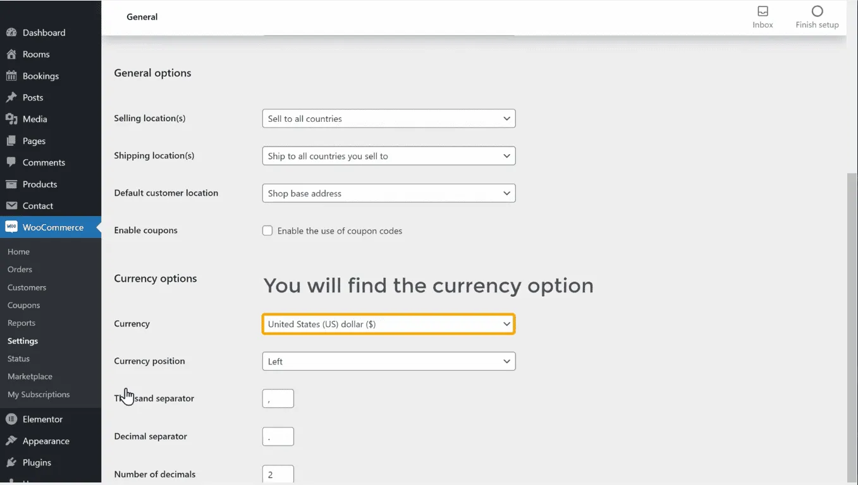
Task: Go to the Coupons submenu item
Action: coord(23,305)
